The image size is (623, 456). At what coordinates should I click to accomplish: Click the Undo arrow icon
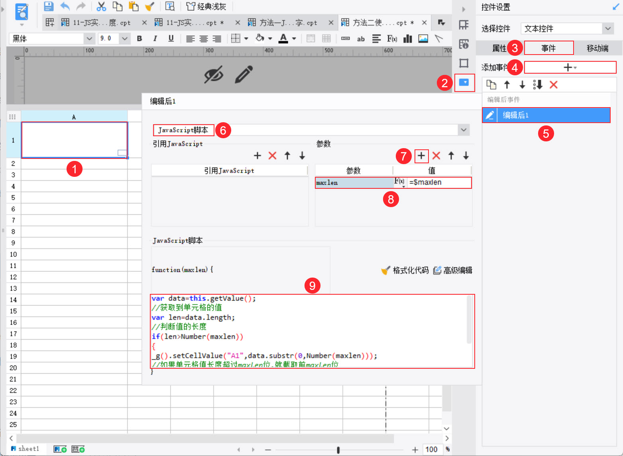tap(65, 6)
